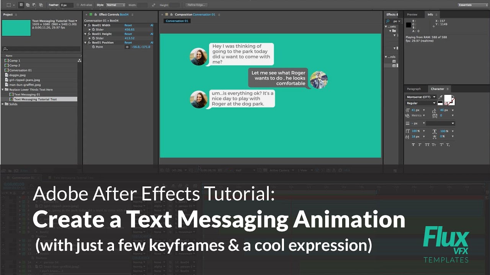The height and width of the screenshot is (275, 490).
Task: Expand the Solids folder
Action: click(3, 104)
